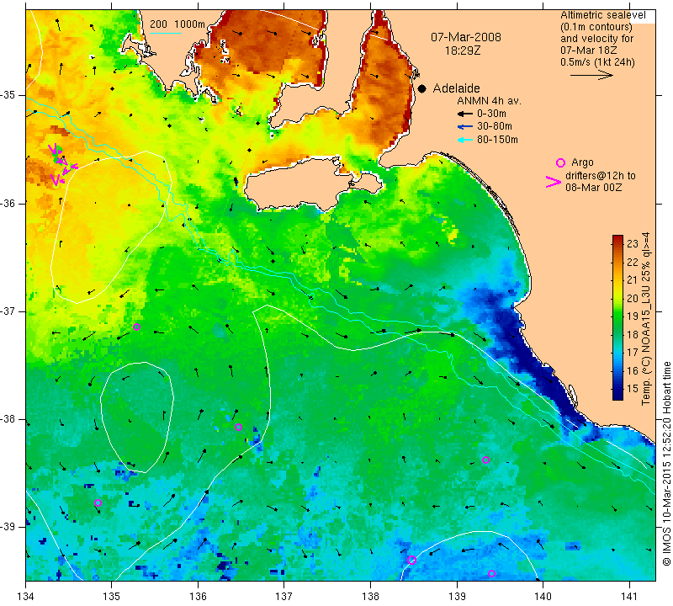Click the '0.5m/s (1kt 24h)' label

point(597,62)
